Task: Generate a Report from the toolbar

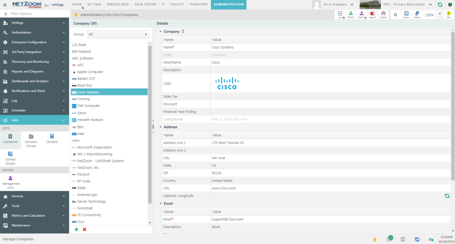Action: point(372,14)
